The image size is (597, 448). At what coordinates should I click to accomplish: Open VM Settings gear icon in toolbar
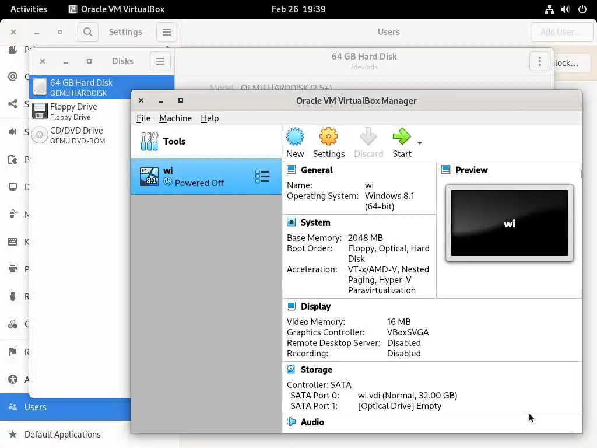[329, 136]
